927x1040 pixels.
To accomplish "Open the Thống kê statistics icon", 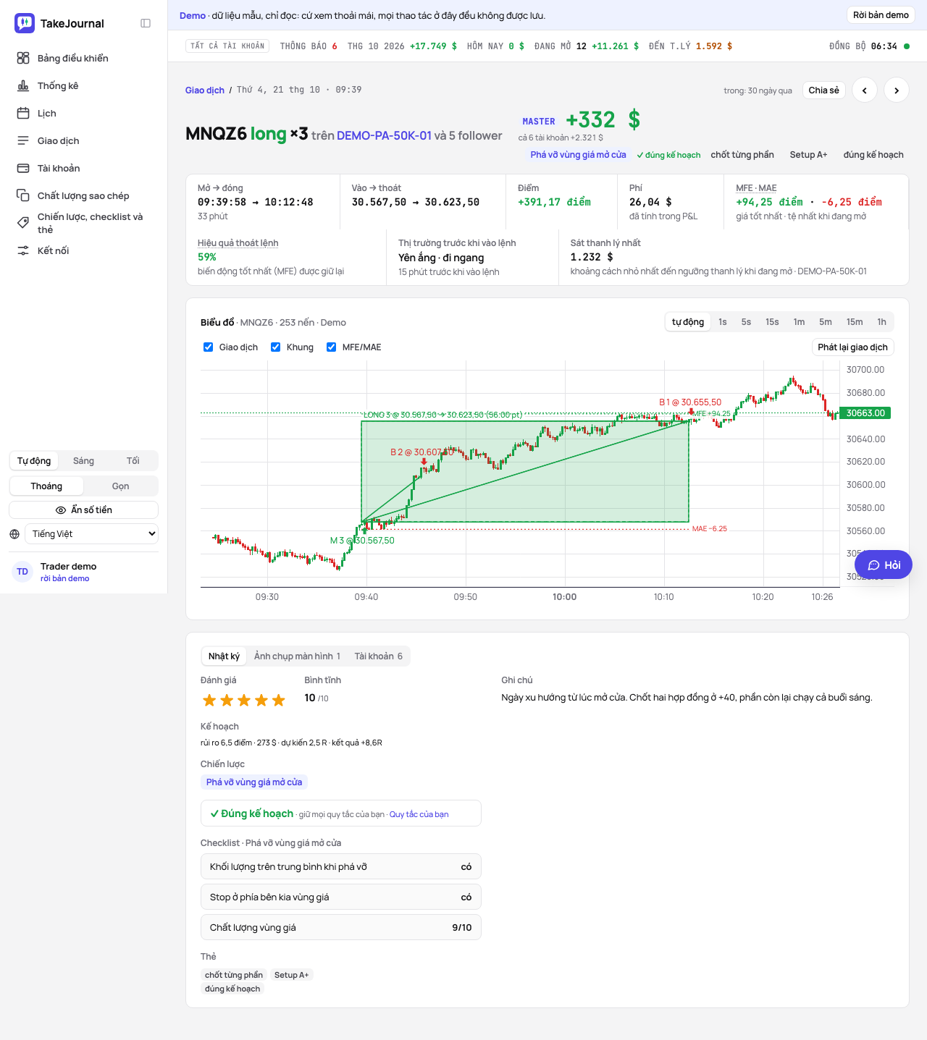I will pos(23,85).
